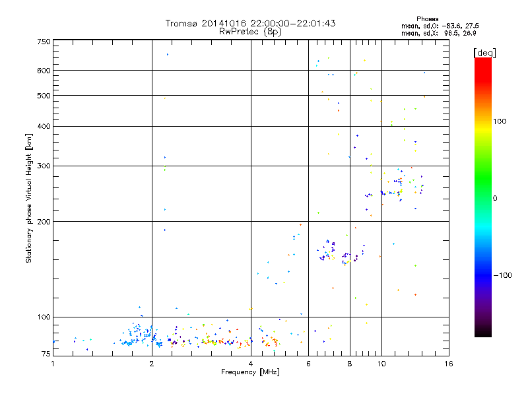The width and height of the screenshot is (528, 396).
Task: Click the 'mean, sd,X: 96.5, 26.9' statistic
Action: [x=438, y=34]
